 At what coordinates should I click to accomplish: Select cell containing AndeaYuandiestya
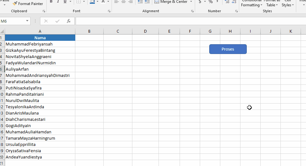tap(40, 157)
